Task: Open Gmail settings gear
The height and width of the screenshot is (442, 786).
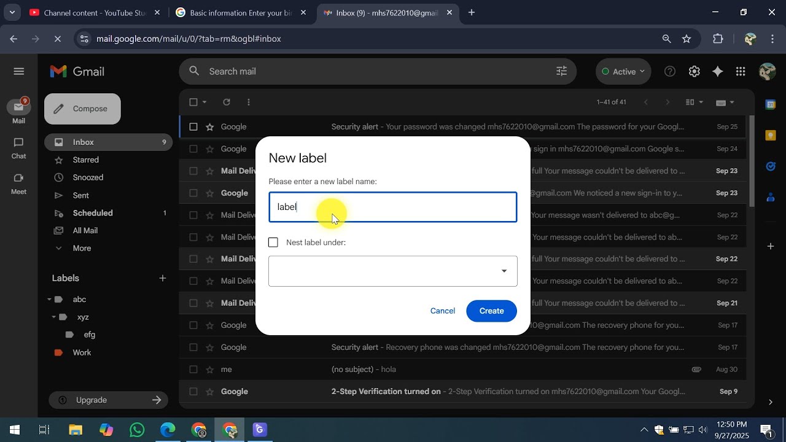Action: (694, 71)
